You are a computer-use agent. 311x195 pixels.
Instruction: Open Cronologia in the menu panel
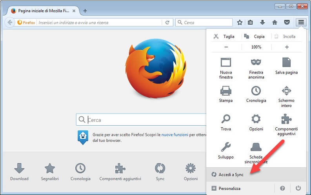[256, 94]
